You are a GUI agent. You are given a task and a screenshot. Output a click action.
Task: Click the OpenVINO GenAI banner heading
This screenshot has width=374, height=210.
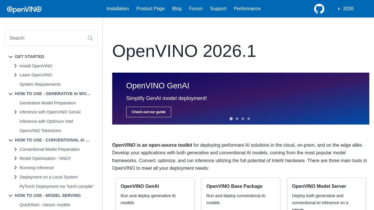coord(158,86)
